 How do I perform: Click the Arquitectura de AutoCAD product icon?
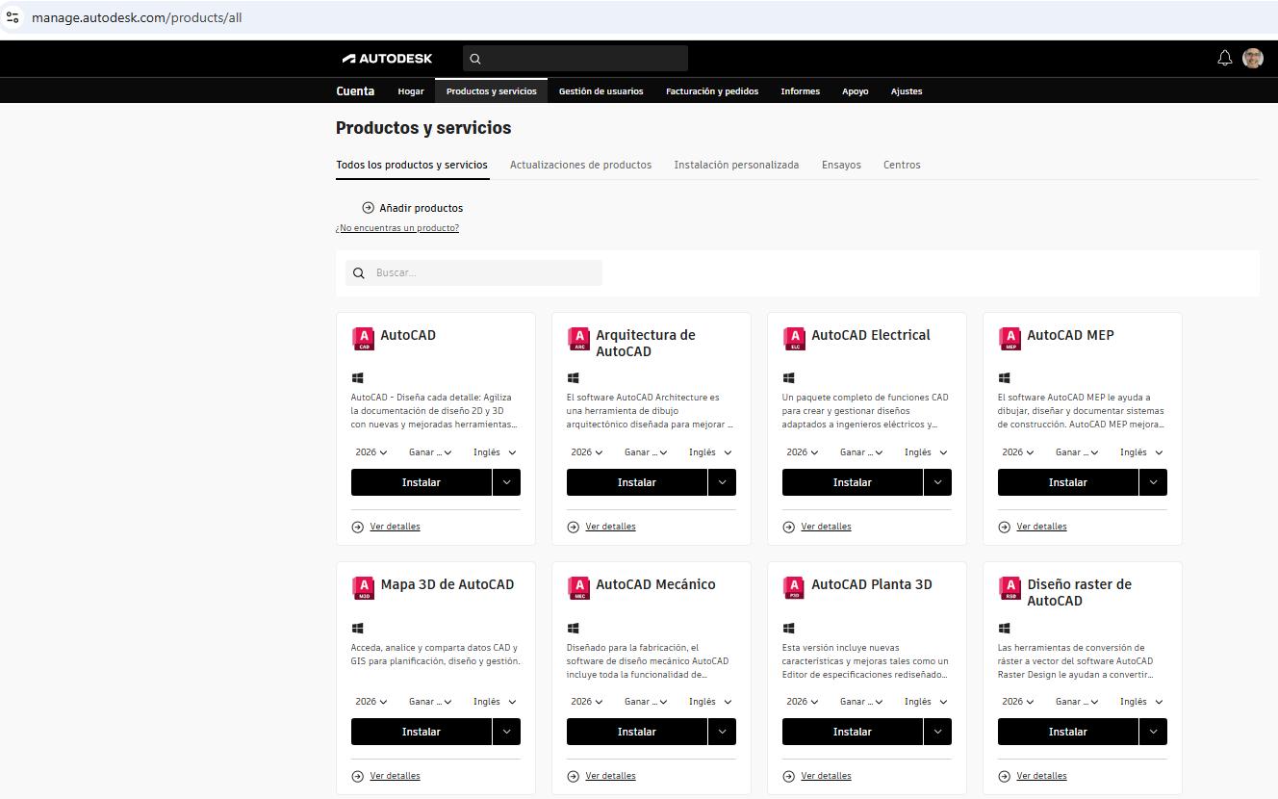coord(578,338)
